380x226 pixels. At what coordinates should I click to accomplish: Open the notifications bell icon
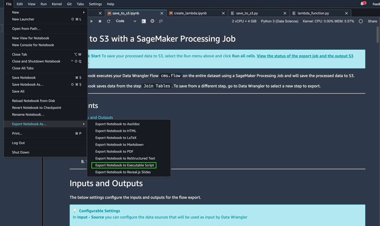[362, 4]
